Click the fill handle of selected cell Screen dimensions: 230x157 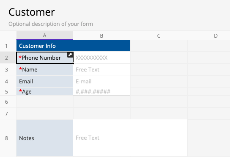click(73, 63)
